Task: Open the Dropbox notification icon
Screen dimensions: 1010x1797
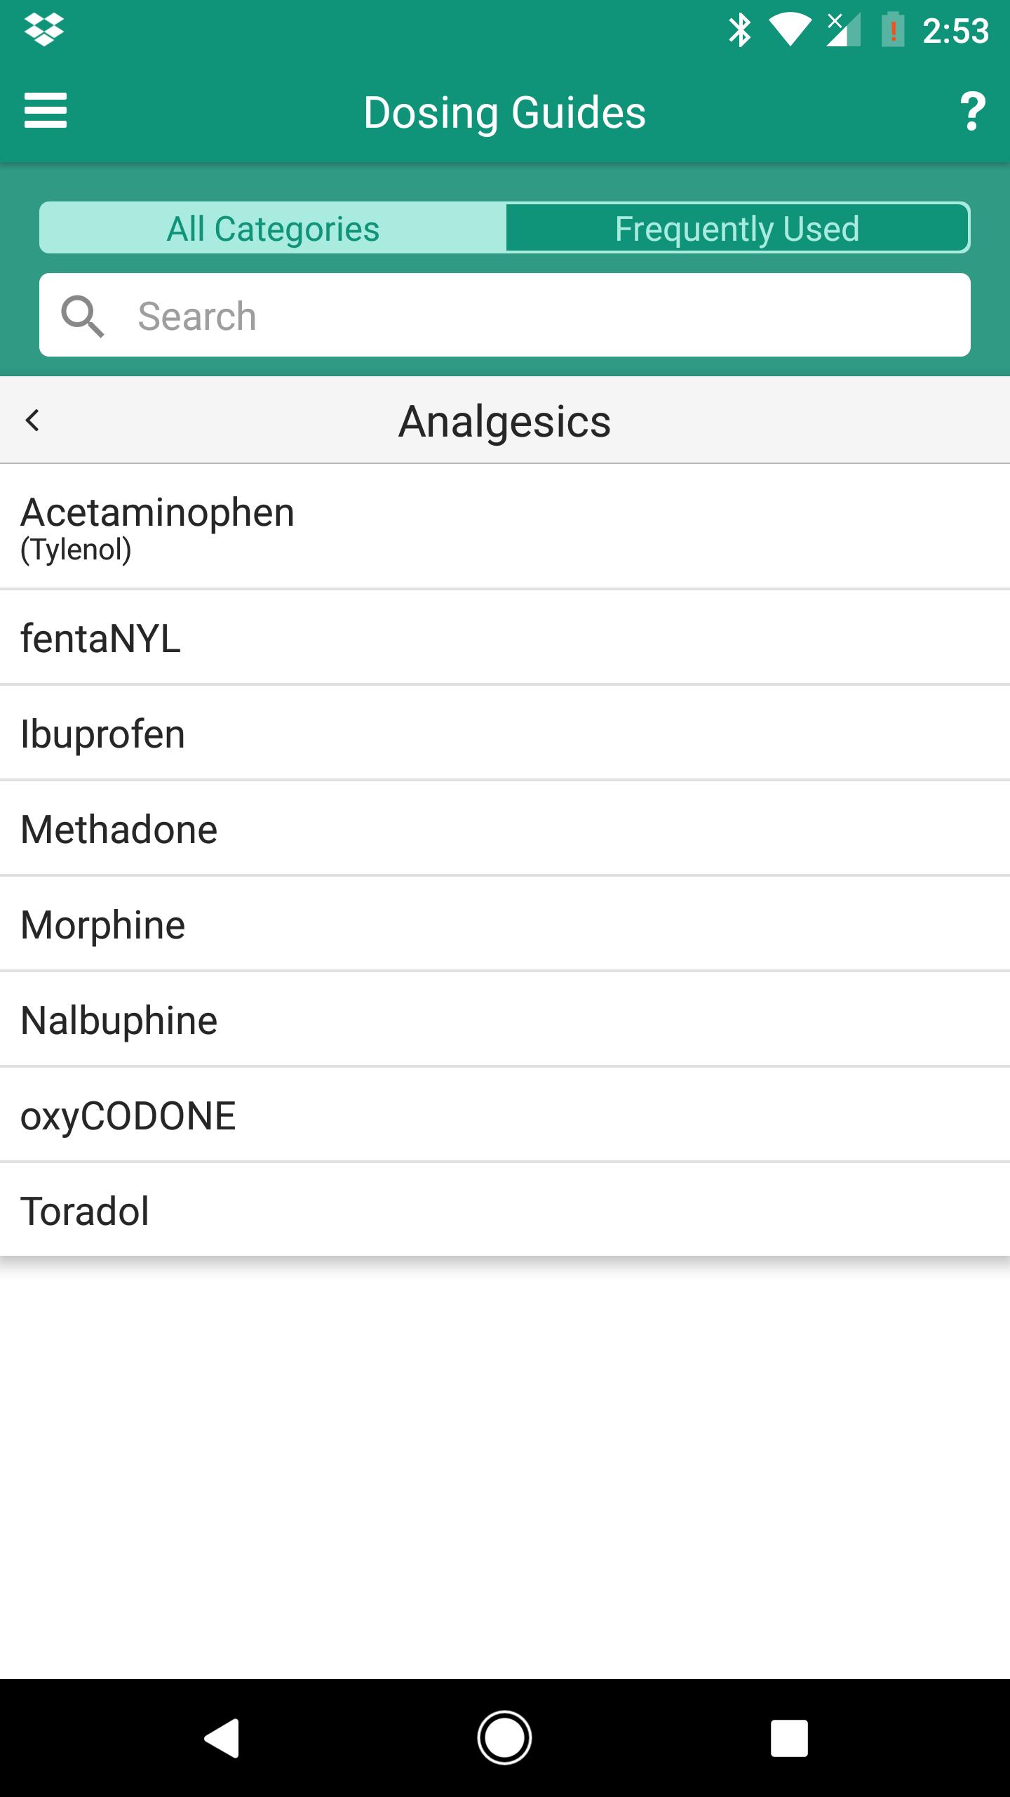Action: point(44,30)
